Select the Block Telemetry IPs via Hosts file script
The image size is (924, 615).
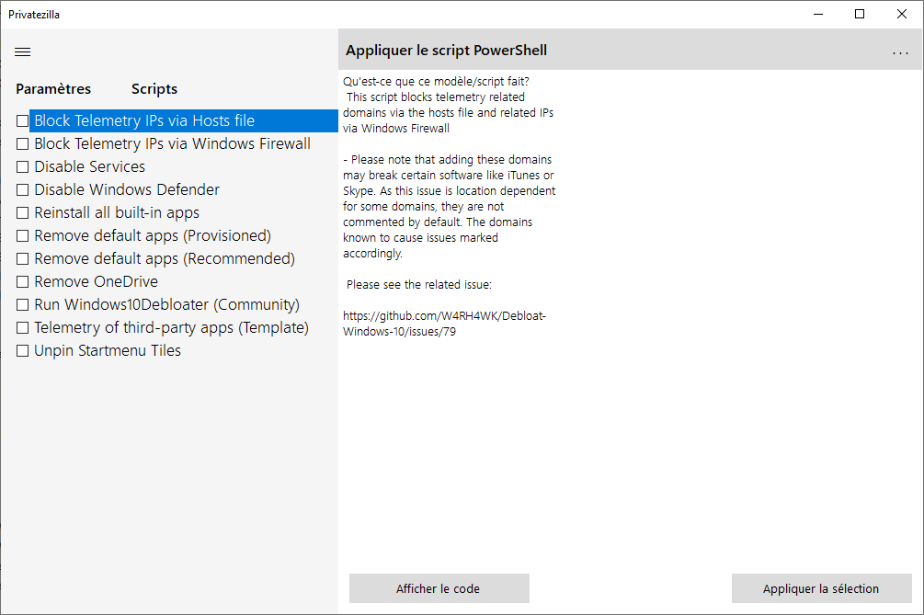click(x=183, y=120)
